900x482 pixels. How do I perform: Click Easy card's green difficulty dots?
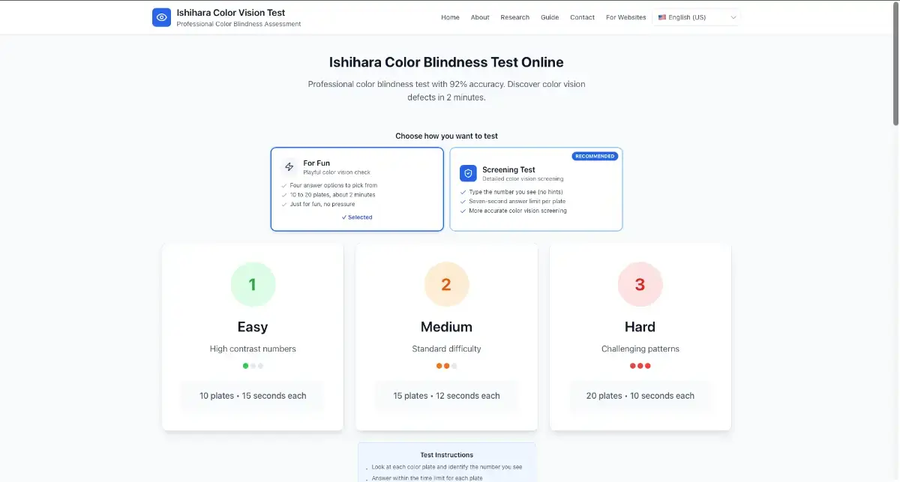point(253,366)
